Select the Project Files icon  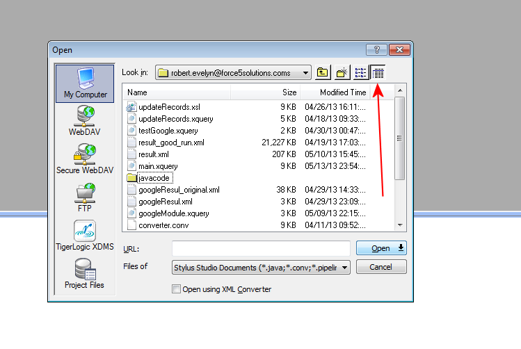[85, 271]
